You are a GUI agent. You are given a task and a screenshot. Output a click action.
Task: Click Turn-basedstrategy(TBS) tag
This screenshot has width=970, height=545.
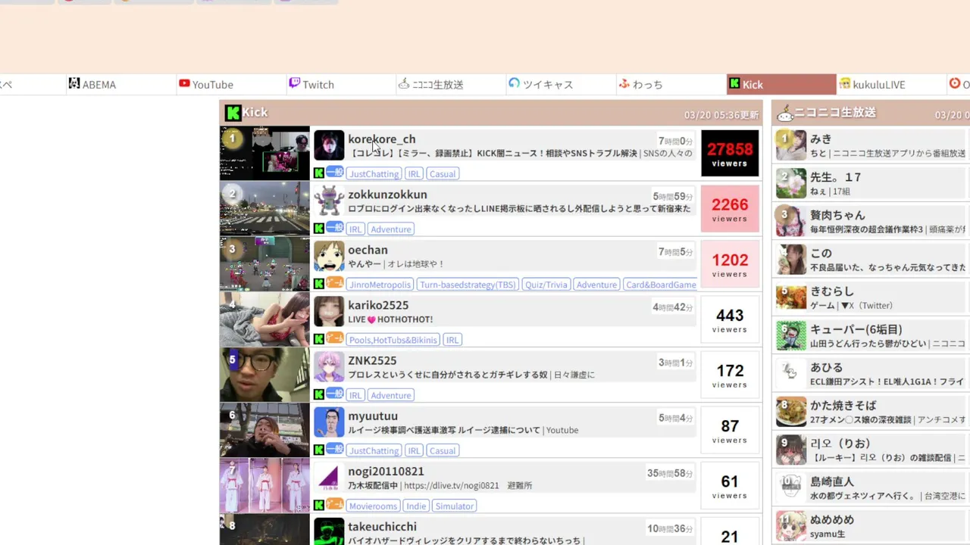coord(468,285)
